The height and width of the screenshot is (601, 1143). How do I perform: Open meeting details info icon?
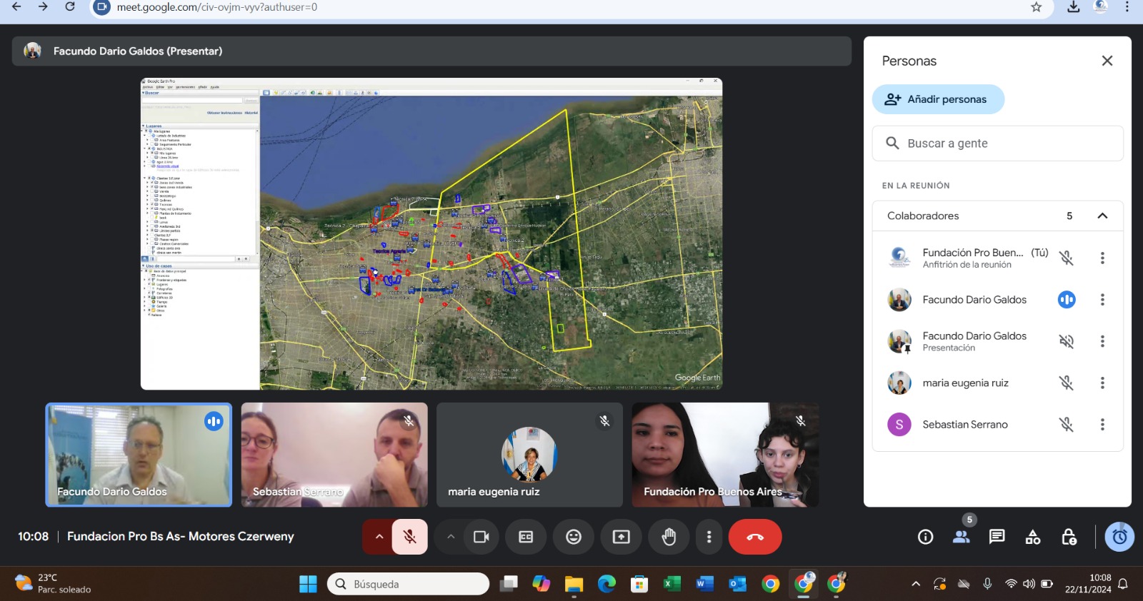pyautogui.click(x=925, y=537)
